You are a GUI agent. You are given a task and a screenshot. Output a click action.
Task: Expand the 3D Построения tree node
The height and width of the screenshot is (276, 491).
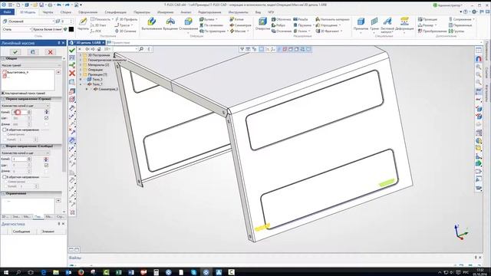point(81,55)
